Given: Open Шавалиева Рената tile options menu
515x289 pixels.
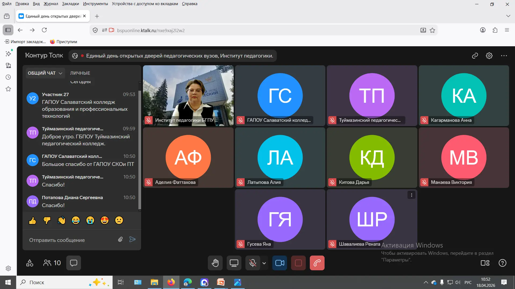Looking at the screenshot, I should [411, 195].
